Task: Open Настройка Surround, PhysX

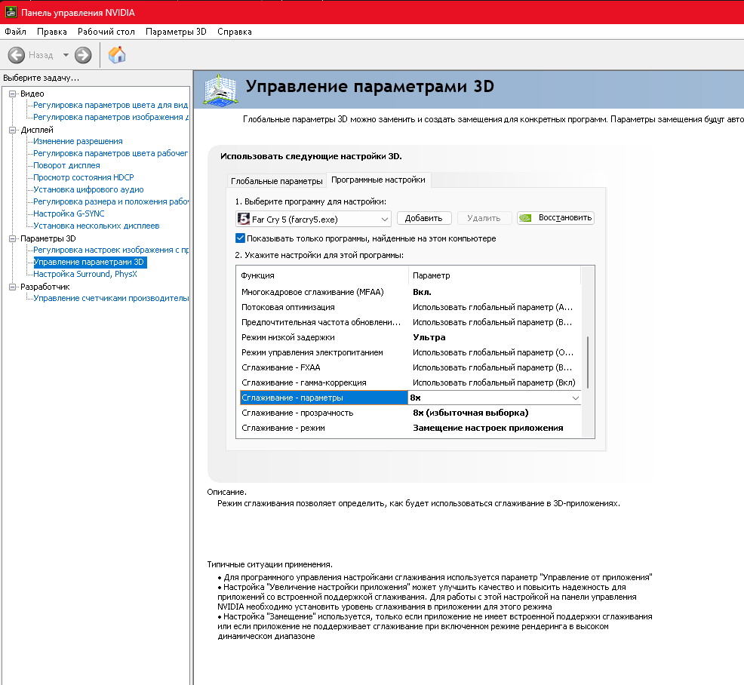Action: pos(85,274)
